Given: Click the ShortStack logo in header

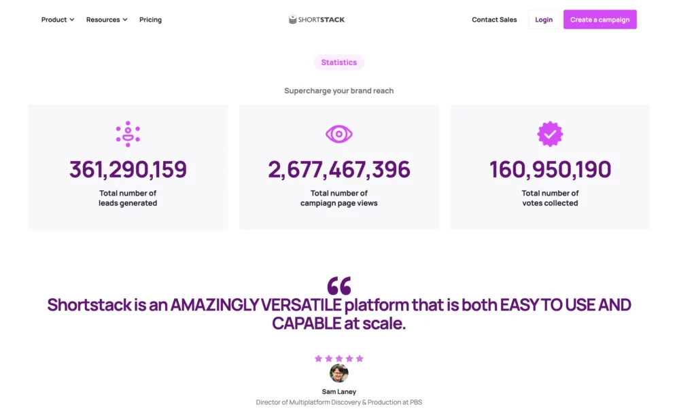Looking at the screenshot, I should click(317, 20).
